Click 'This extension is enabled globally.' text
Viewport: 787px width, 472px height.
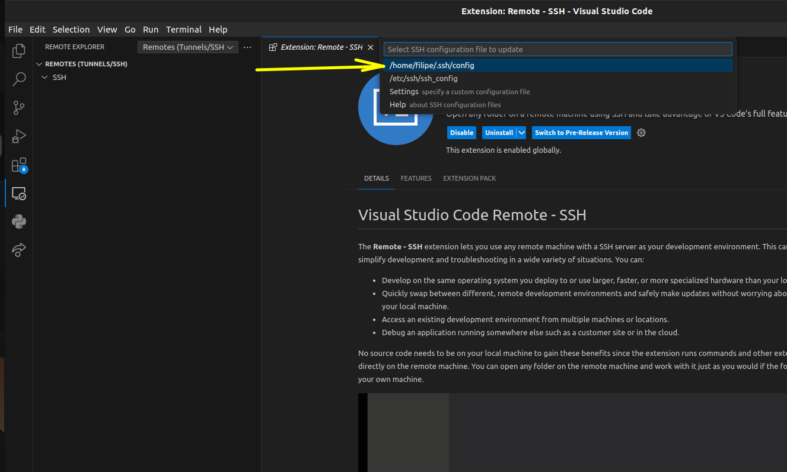pos(504,150)
